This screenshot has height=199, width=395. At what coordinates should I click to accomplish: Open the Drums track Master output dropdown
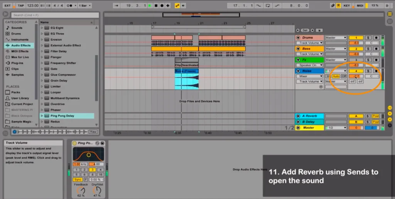(x=336, y=38)
